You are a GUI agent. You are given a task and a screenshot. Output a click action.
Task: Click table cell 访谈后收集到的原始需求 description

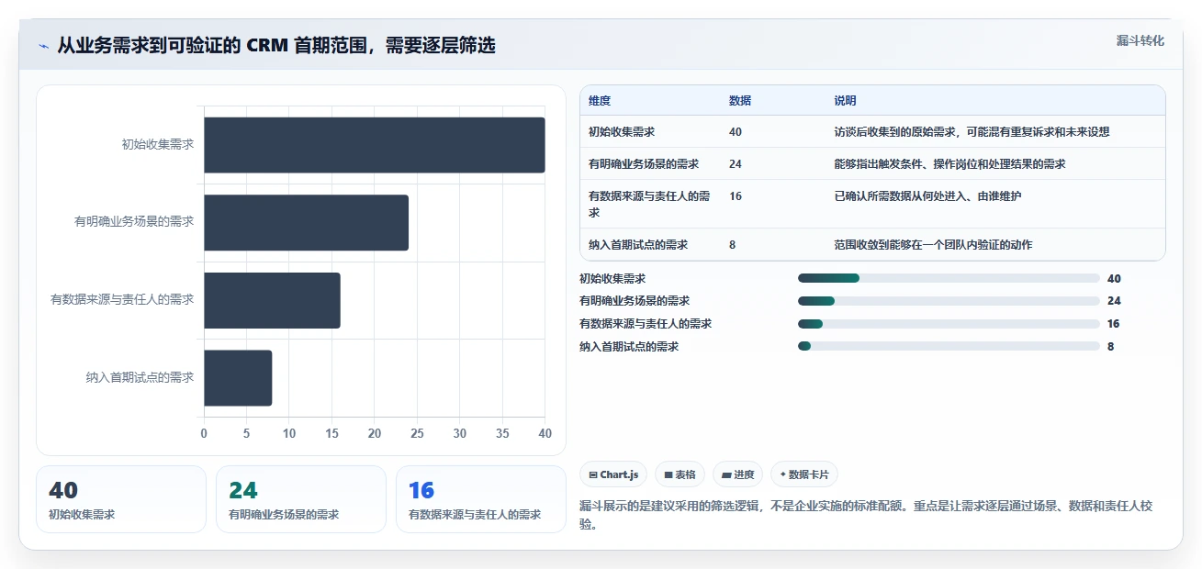click(972, 132)
